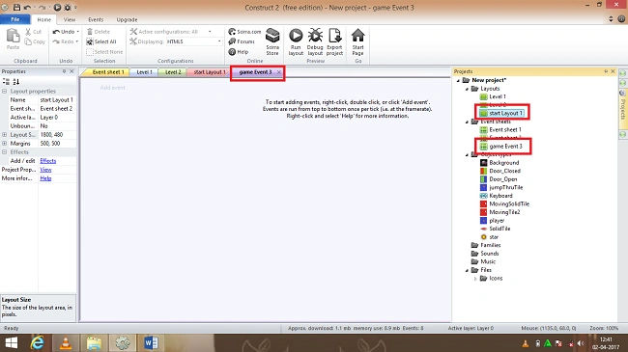Switch to the View ribbon tab

point(70,19)
